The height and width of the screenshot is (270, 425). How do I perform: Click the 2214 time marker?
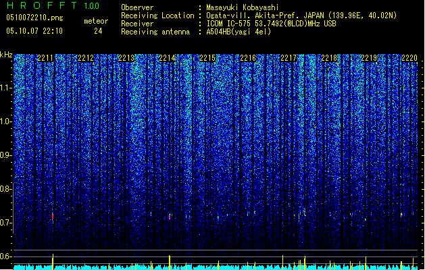[x=167, y=58]
